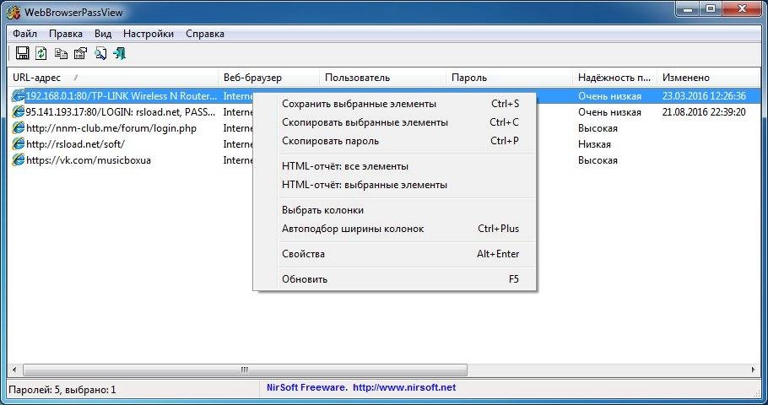Click the Exit door toolbar icon
This screenshot has width=768, height=405.
pyautogui.click(x=120, y=53)
